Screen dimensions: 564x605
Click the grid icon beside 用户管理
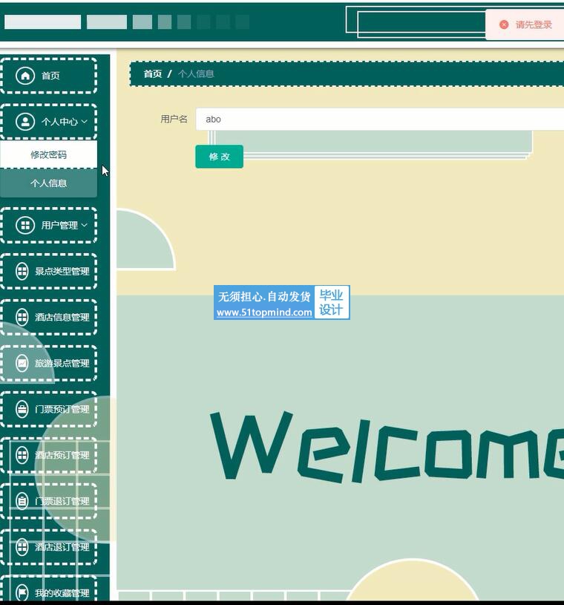25,226
